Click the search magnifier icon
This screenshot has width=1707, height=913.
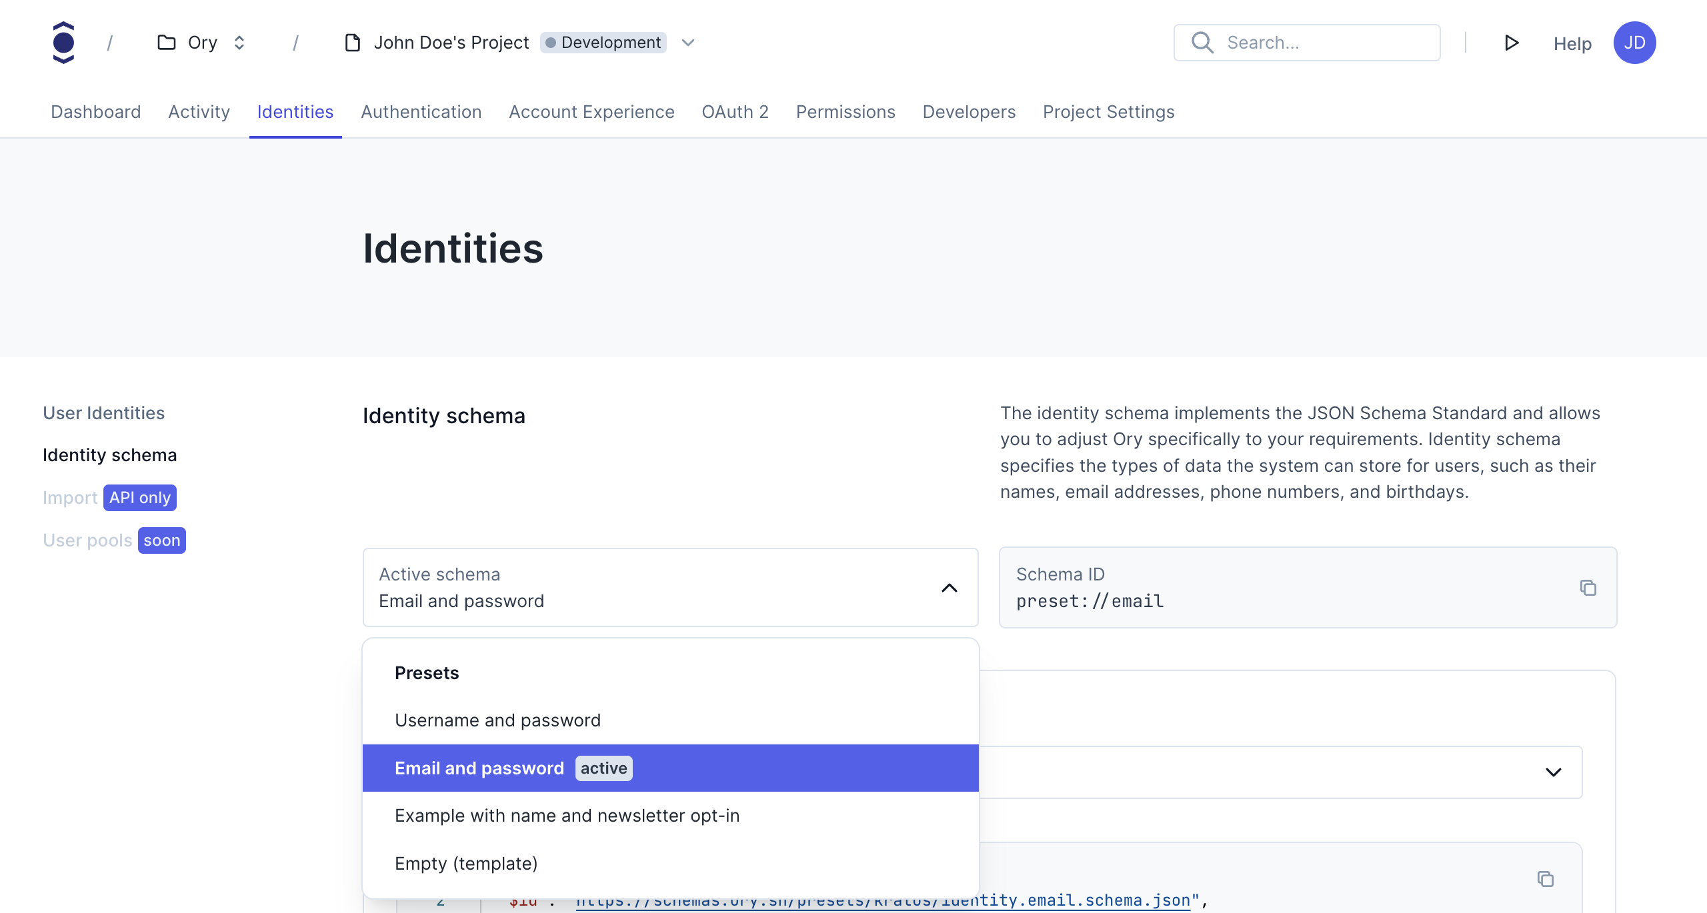[x=1202, y=42]
